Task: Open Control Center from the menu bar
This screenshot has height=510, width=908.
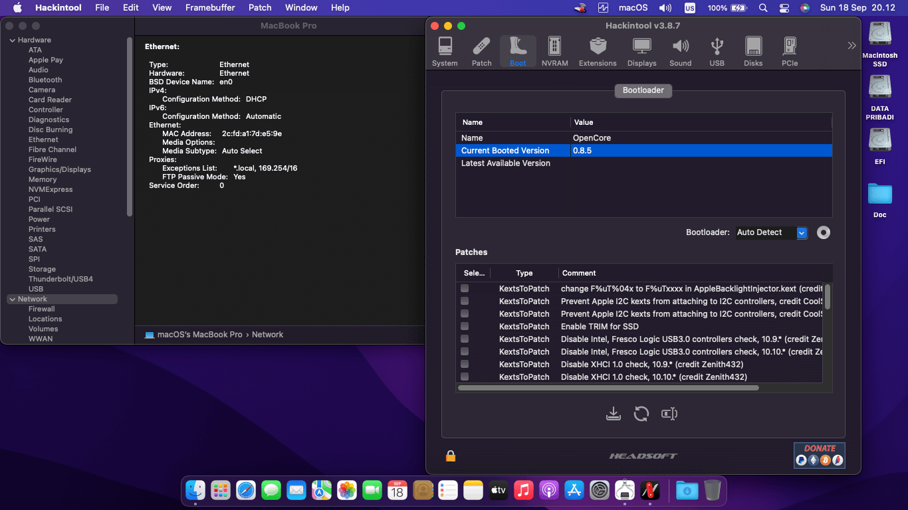Action: pos(784,8)
